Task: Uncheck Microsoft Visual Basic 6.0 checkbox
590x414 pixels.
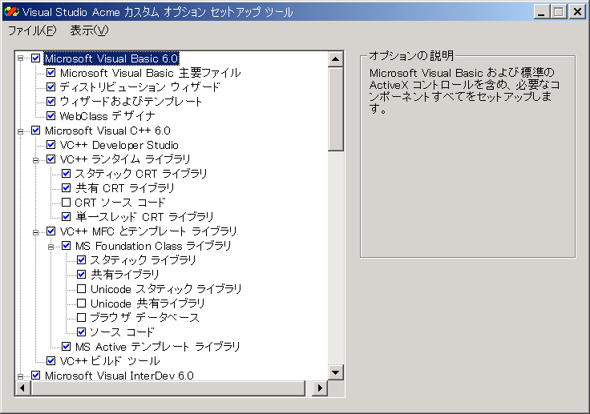Action: [x=36, y=58]
